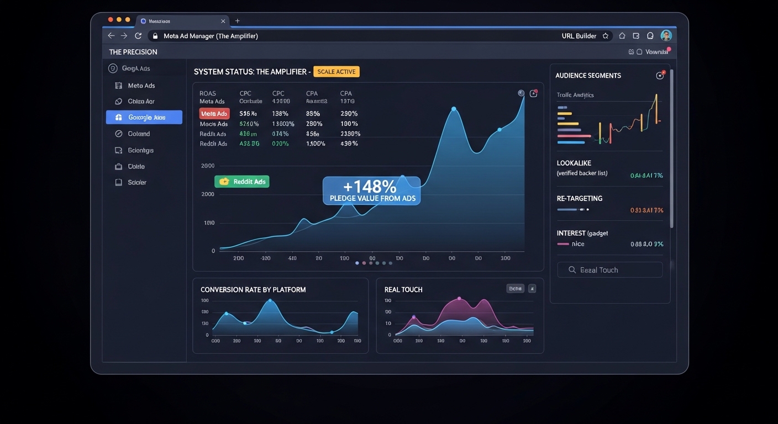This screenshot has height=424, width=778.
Task: Select the highlighted Google Ads sidebar item
Action: (144, 117)
